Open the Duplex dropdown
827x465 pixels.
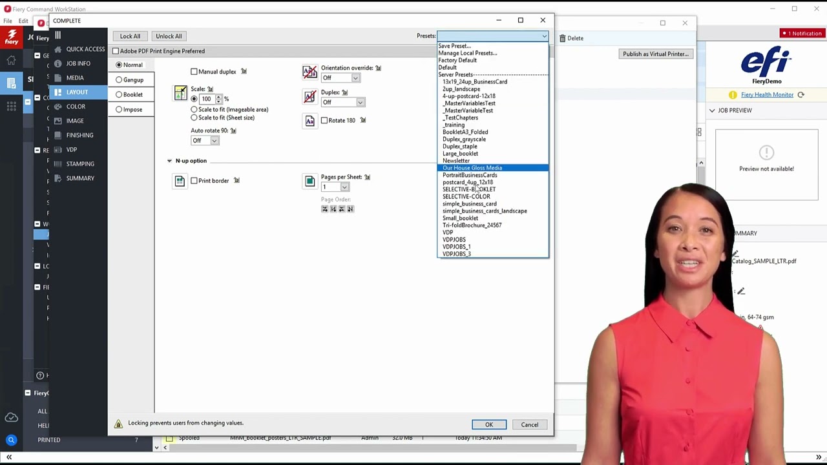(343, 102)
